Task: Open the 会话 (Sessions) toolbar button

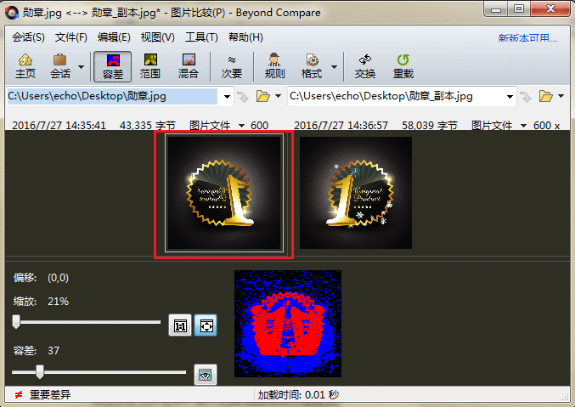Action: 60,65
